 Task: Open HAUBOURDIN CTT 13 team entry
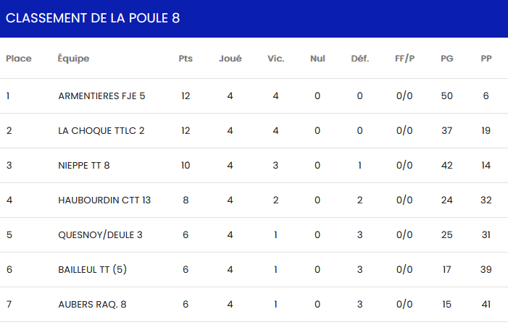tap(104, 200)
